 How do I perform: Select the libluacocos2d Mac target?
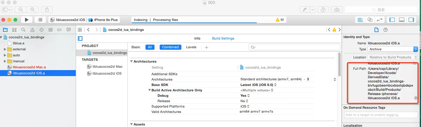click(105, 66)
